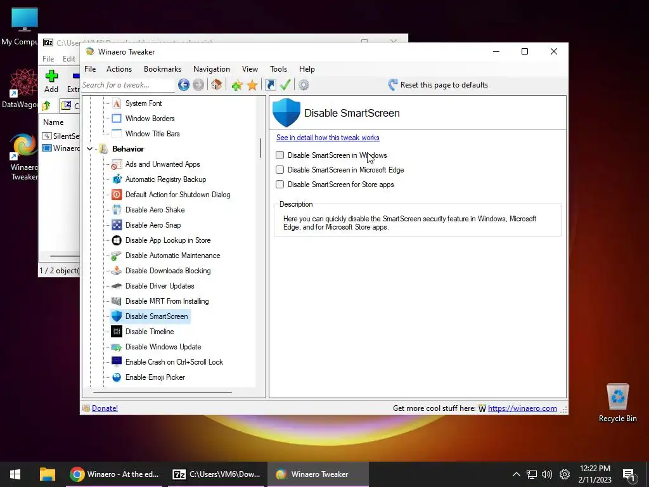Screen dimensions: 649x487
Task: Add bookmark with green plus star icon
Action: pos(237,85)
